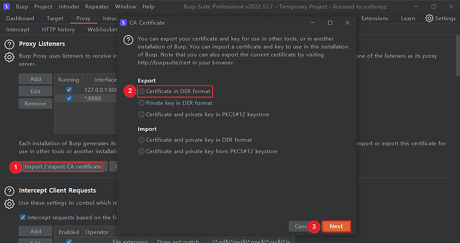
Task: Open the Project menu
Action: (43, 7)
